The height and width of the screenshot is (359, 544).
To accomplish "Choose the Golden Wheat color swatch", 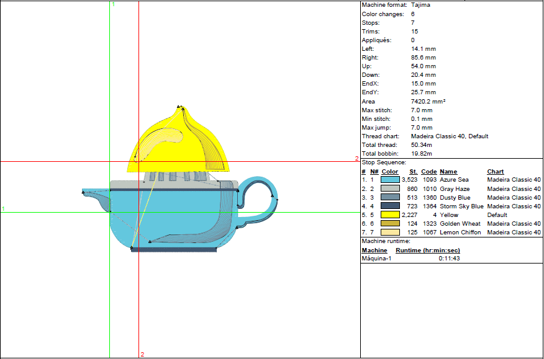I will tap(390, 223).
